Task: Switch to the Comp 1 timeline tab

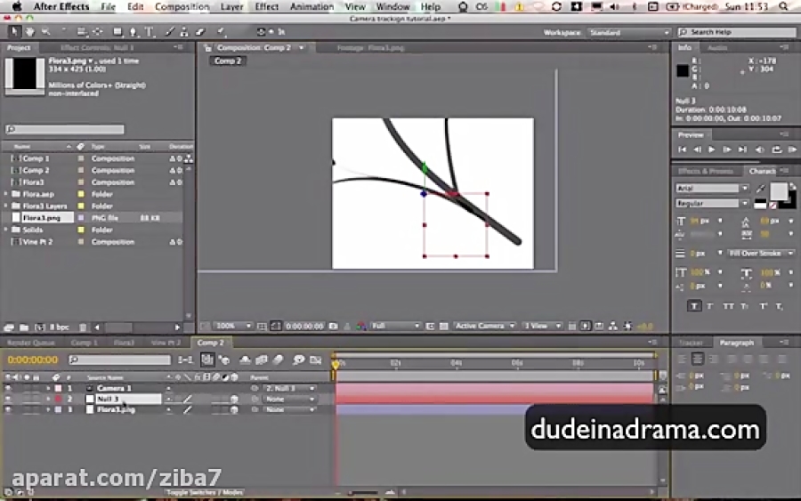Action: [x=84, y=343]
